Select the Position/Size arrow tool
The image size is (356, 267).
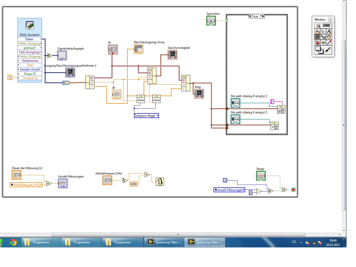coord(323,32)
